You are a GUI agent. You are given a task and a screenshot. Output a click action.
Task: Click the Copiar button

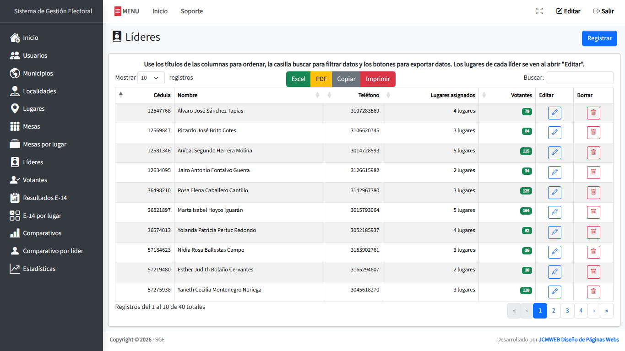tap(347, 79)
